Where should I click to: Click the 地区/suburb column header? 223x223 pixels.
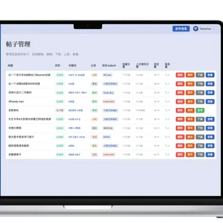[x=109, y=66]
